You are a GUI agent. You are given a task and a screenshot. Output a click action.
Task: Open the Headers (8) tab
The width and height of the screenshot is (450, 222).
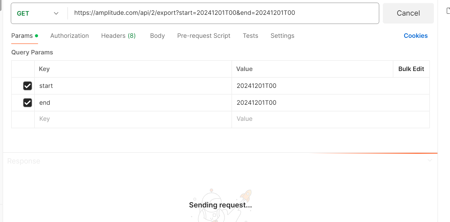click(118, 36)
